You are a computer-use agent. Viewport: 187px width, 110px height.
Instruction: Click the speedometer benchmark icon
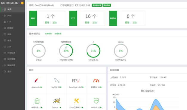pos(96,81)
